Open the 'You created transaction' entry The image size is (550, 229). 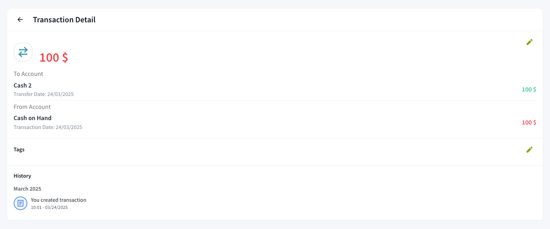click(59, 200)
